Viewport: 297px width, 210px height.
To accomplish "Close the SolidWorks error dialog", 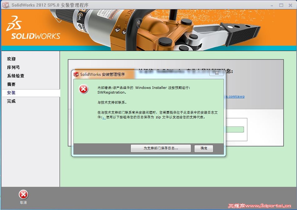I will 217,73.
